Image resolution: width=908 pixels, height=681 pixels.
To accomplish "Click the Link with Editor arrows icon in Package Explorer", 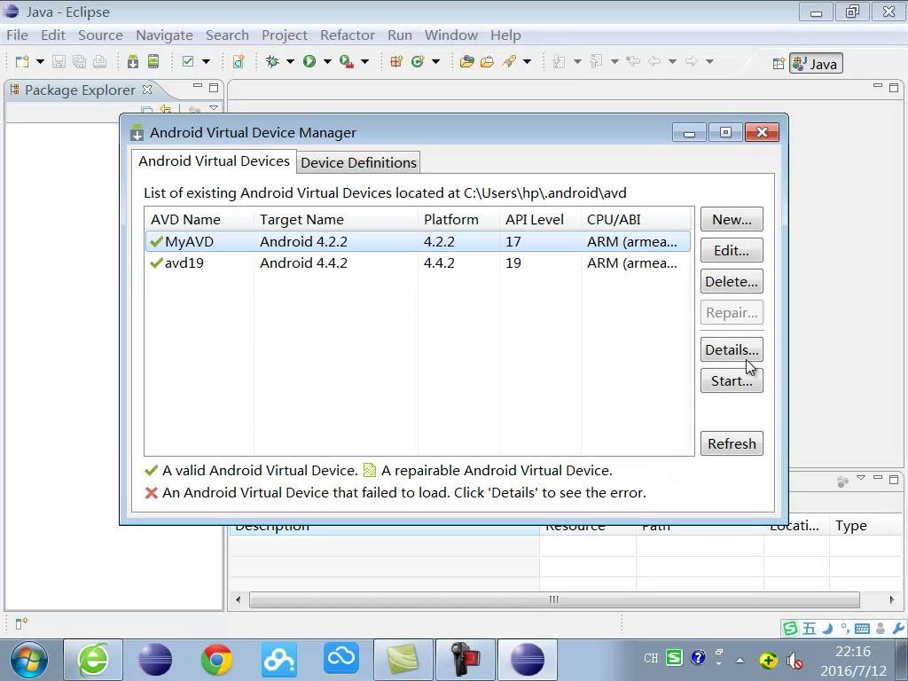I will point(166,109).
